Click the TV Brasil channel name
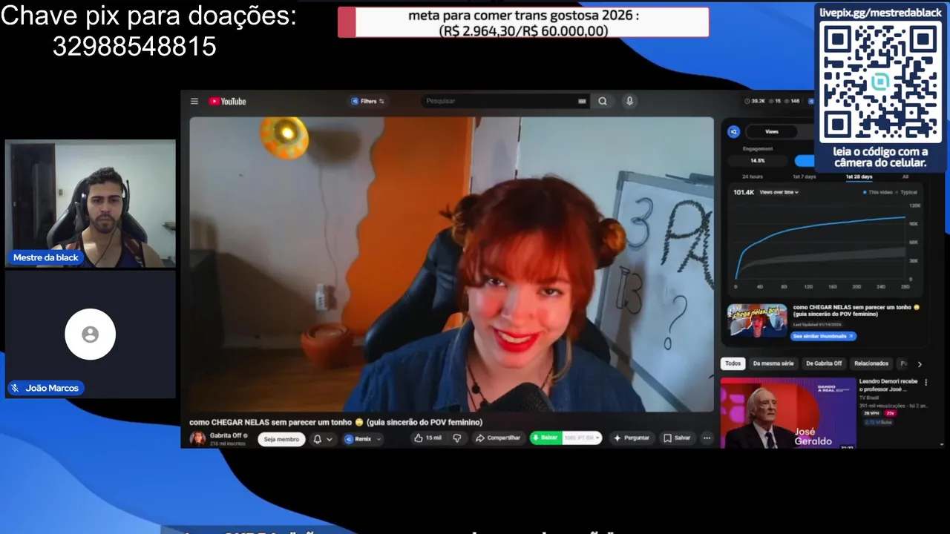 tap(870, 398)
